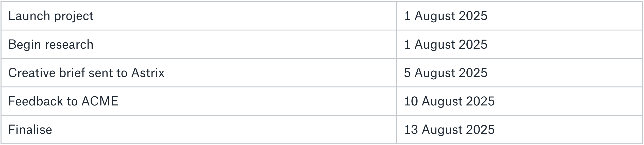Screen dimensions: 644x145
Task: Place cursor on the word "research"
Action: pos(69,44)
